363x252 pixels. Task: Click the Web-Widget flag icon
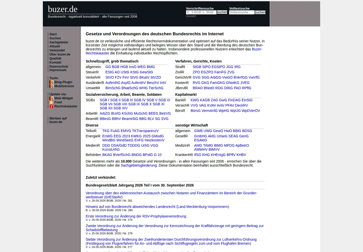pyautogui.click(x=51, y=98)
